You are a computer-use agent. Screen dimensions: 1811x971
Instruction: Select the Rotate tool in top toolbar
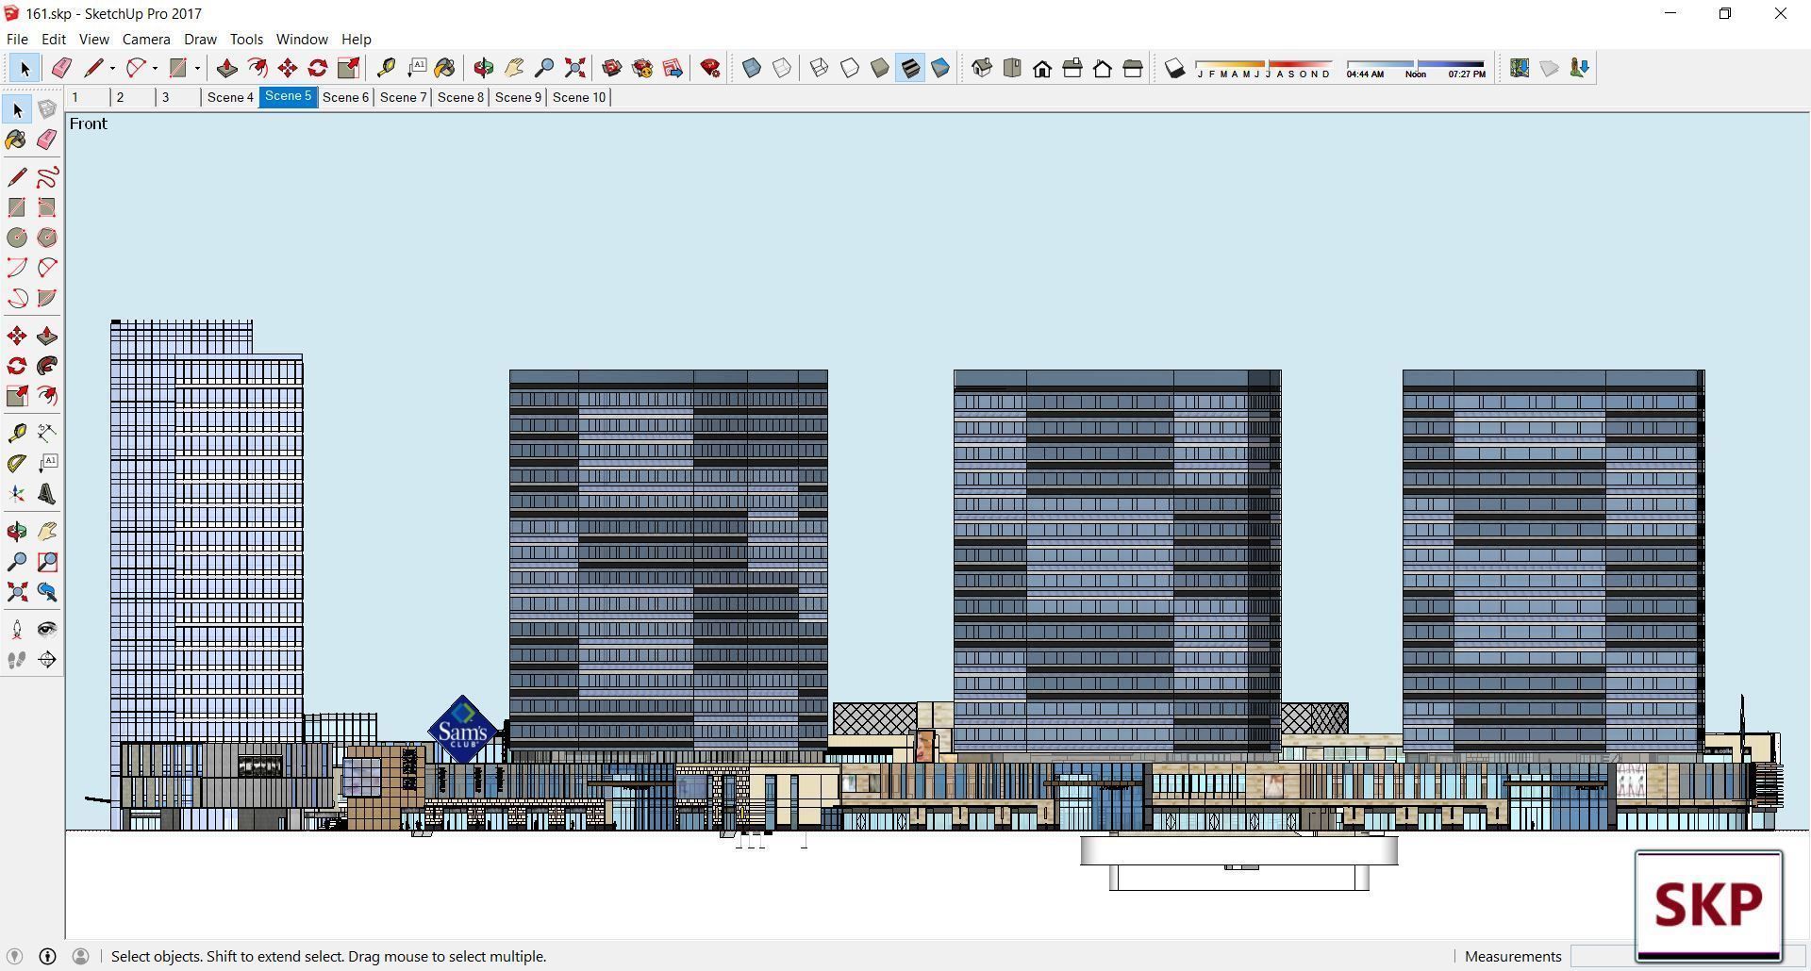pos(318,68)
